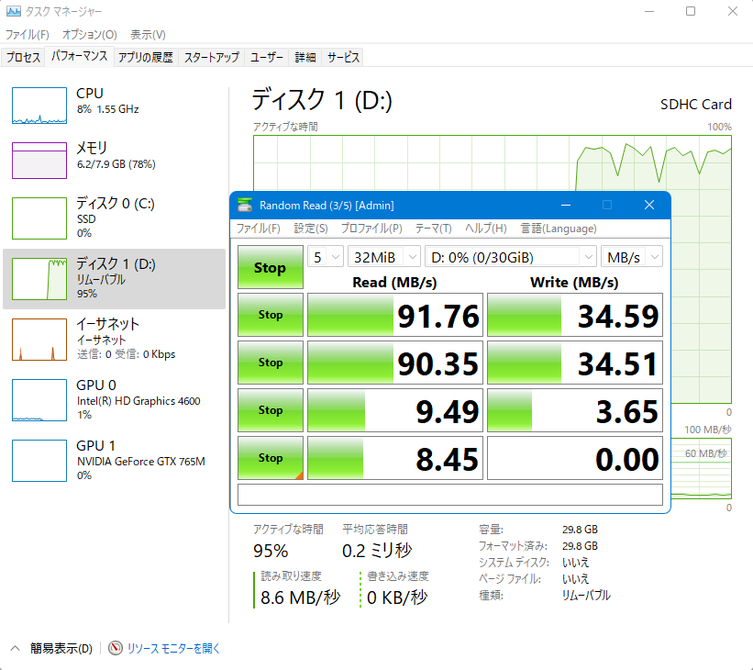Click the 34.59 write result bar
This screenshot has height=670, width=753.
575,315
